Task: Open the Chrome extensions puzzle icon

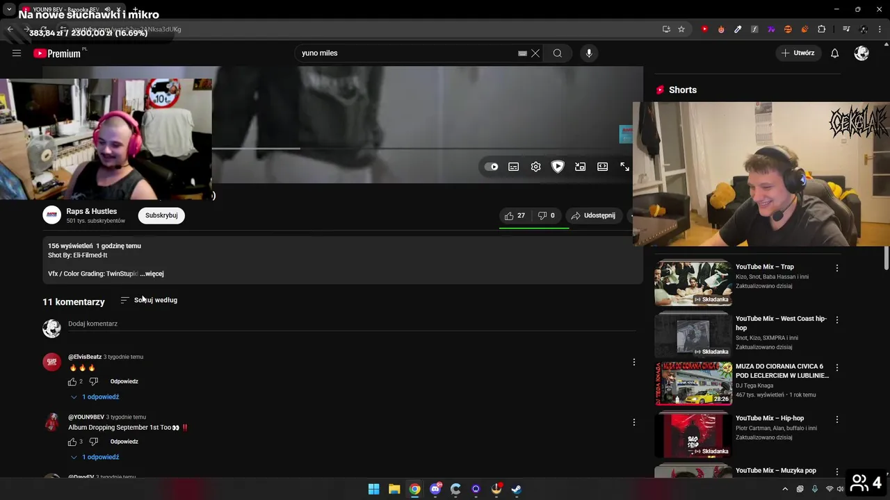Action: click(x=821, y=29)
